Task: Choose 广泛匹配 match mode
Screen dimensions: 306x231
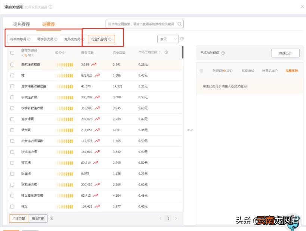Action: (19, 219)
